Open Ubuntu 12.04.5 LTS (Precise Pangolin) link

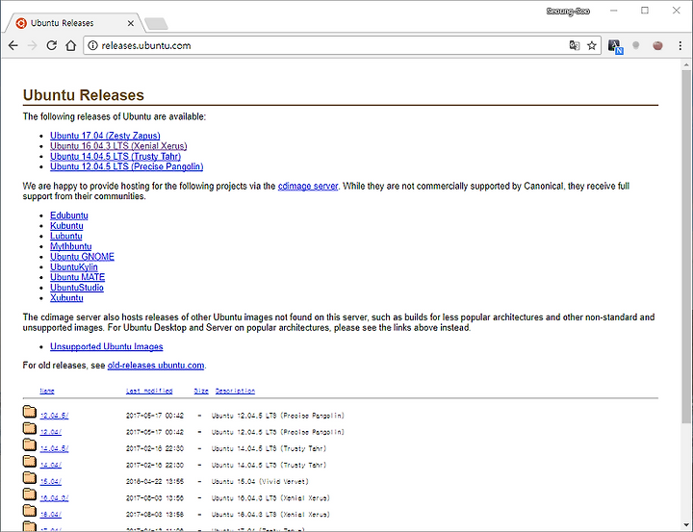[x=126, y=166]
